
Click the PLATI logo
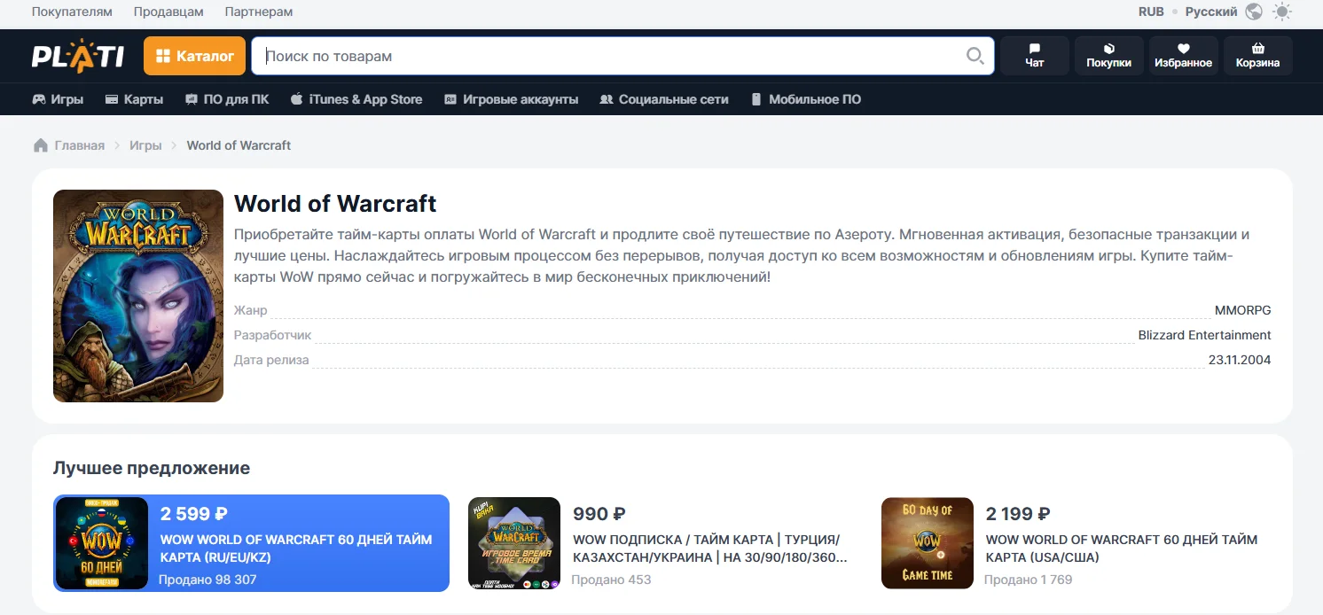[x=78, y=55]
